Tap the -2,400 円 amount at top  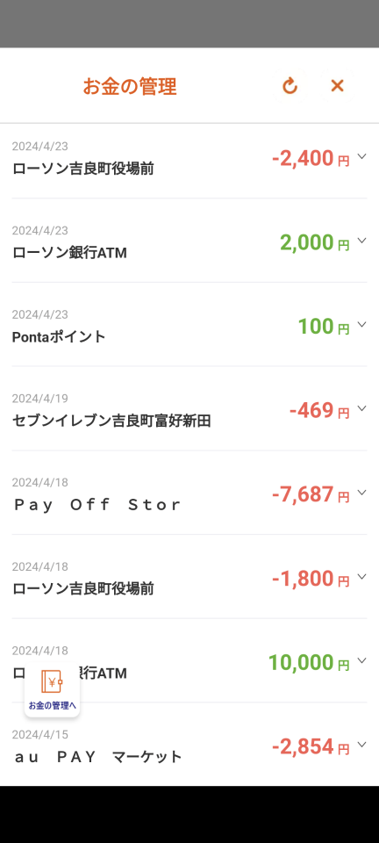tap(311, 159)
